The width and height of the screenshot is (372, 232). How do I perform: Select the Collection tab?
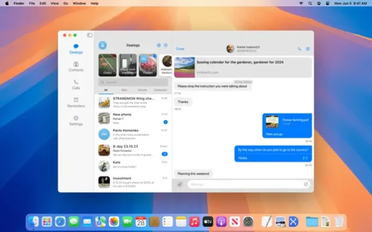click(x=160, y=90)
